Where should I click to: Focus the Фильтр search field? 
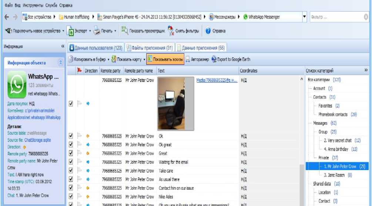pos(336,17)
